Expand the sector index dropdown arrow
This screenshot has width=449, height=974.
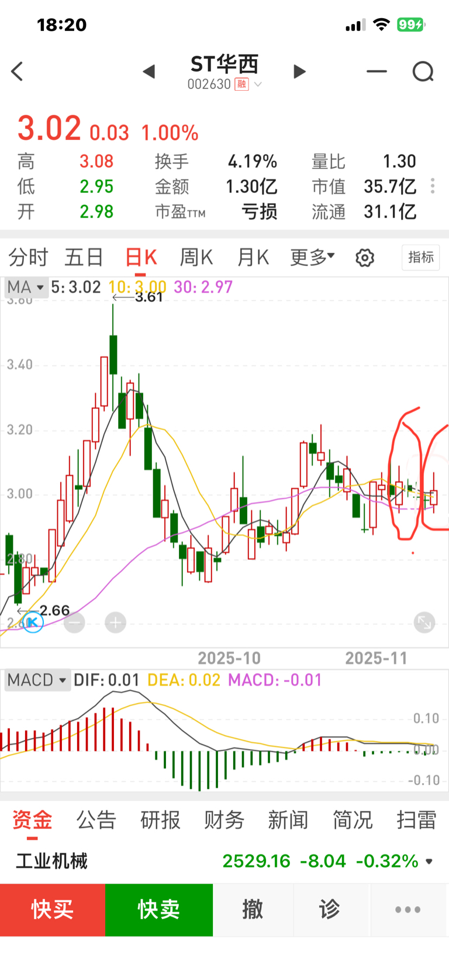[x=430, y=862]
